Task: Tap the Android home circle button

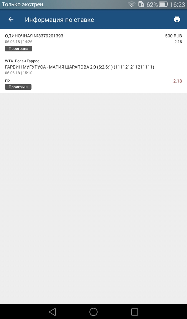Action: (93, 312)
